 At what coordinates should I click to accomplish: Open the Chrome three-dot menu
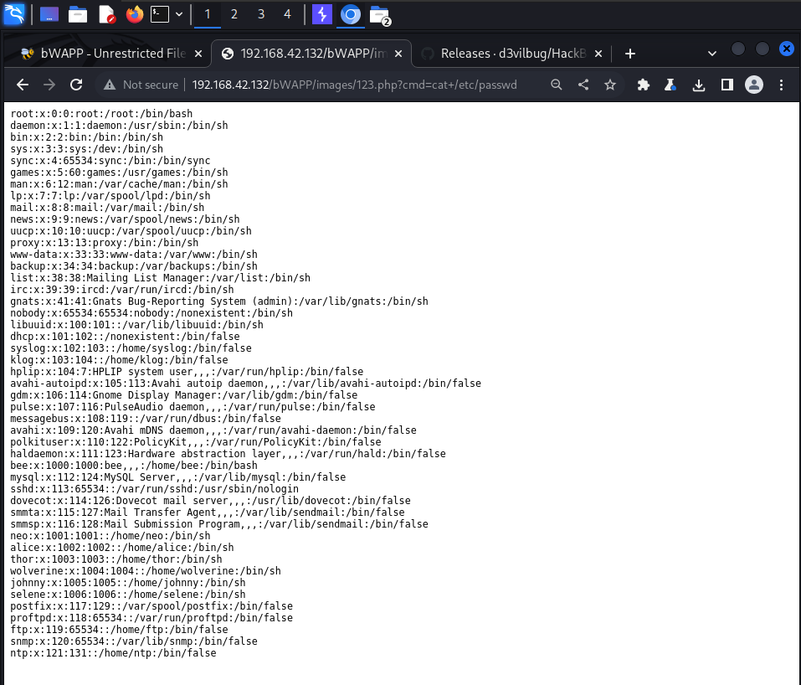[x=781, y=85]
